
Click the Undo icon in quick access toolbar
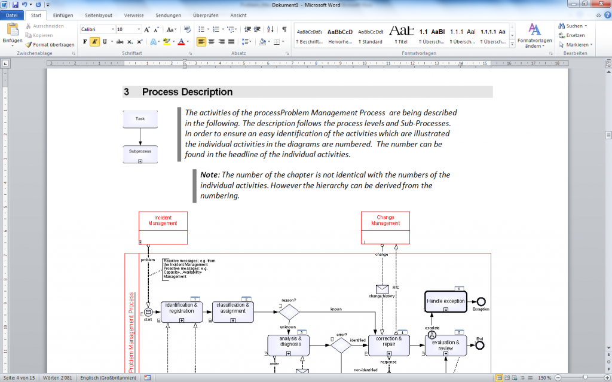(x=24, y=5)
